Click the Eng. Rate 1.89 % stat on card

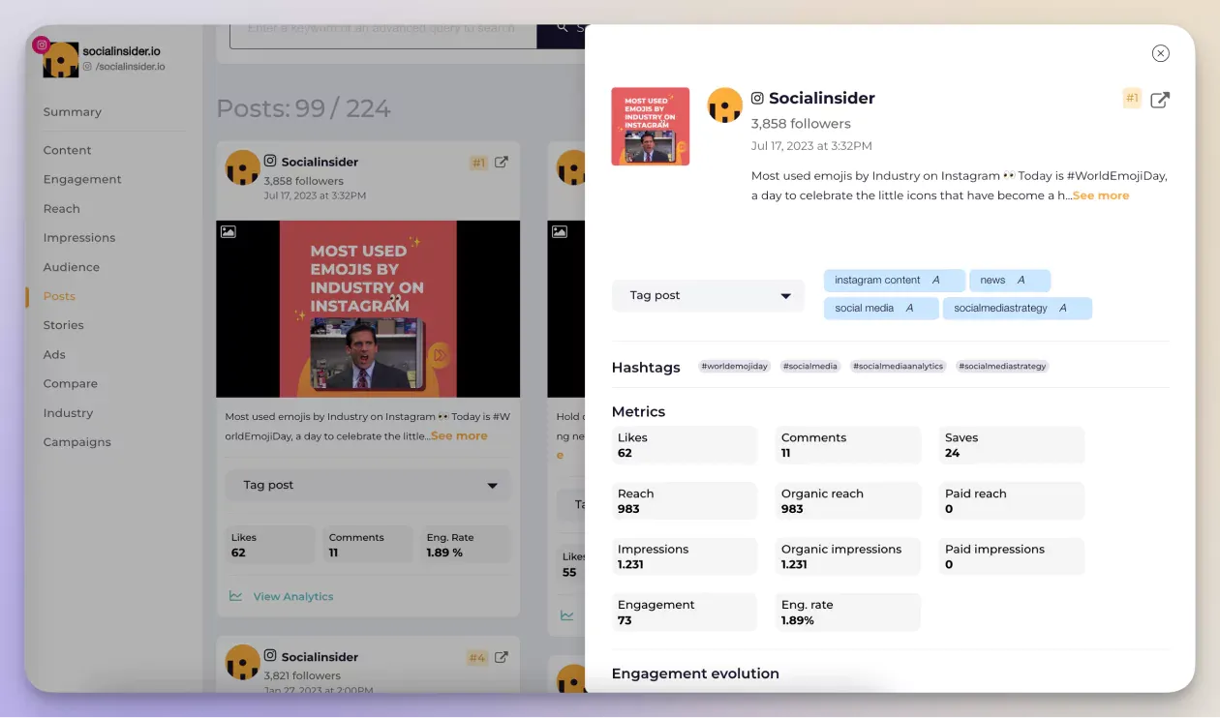[466, 545]
